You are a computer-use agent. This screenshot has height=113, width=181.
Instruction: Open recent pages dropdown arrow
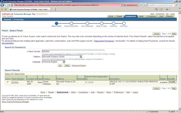coord(9,5)
